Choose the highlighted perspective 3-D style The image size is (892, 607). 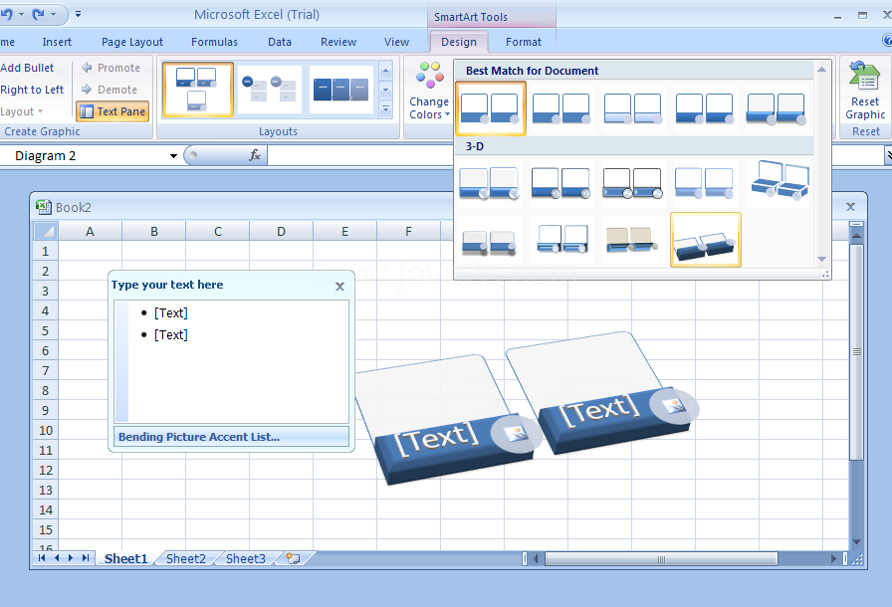706,240
